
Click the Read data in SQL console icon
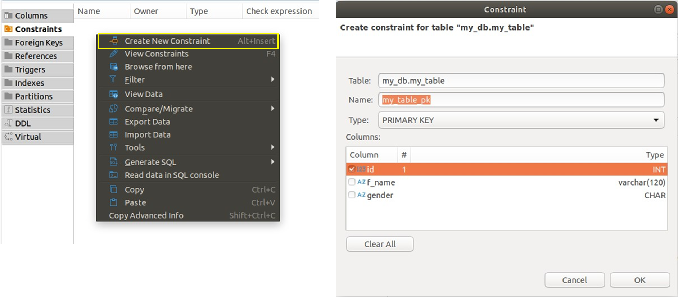(114, 175)
